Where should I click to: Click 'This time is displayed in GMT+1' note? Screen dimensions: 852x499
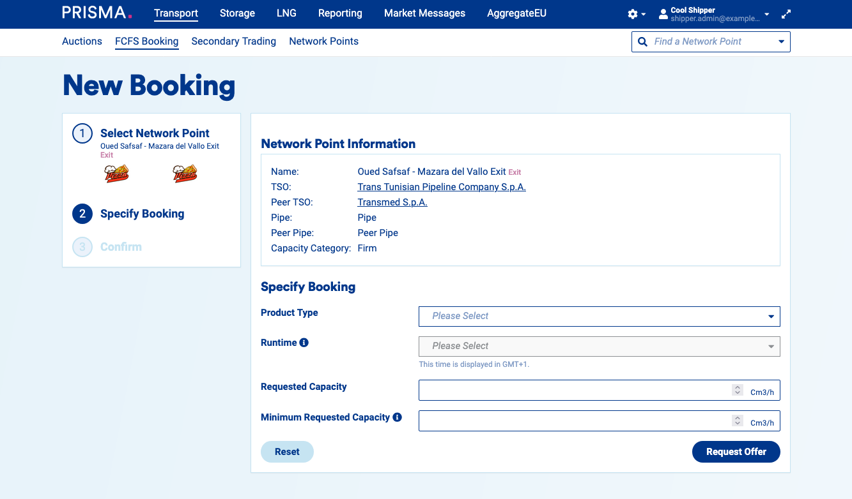tap(474, 364)
